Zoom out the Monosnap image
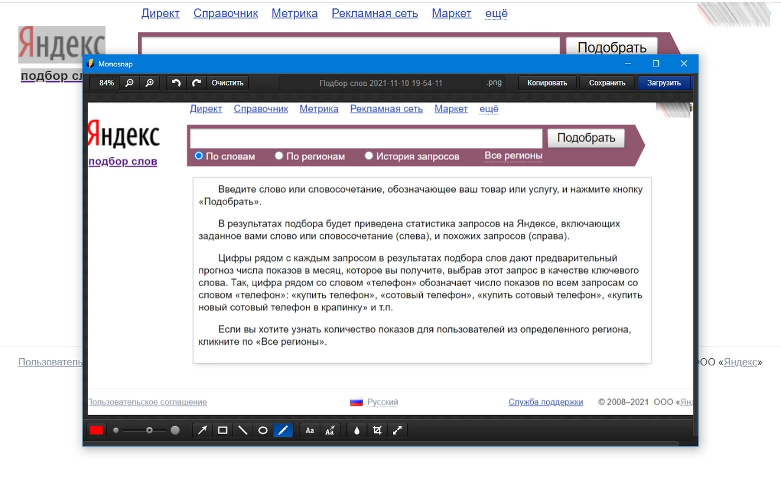Screen dimensions: 781x482 tap(129, 83)
